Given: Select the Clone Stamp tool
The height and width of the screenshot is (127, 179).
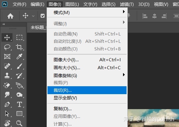Looking at the screenshot, I should [x=7, y=76].
